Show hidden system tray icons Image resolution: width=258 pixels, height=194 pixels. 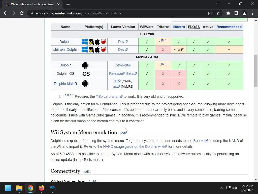(x=221, y=188)
